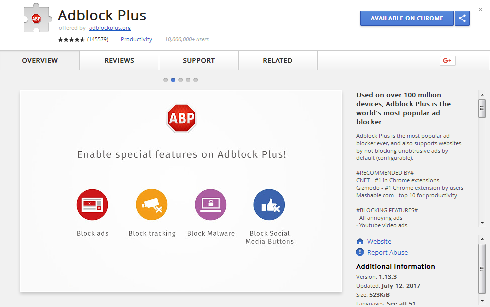Screen dimensions: 490x307
Task: Click the blue Block Social Media thumbs-up icon
Action: (x=269, y=205)
